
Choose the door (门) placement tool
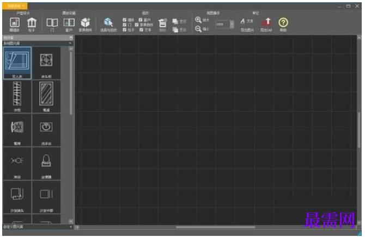pos(52,24)
